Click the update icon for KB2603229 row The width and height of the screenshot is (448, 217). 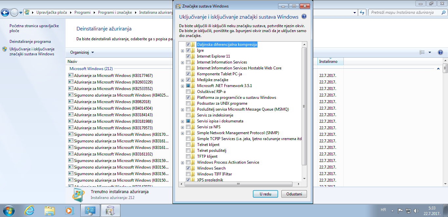point(71,82)
